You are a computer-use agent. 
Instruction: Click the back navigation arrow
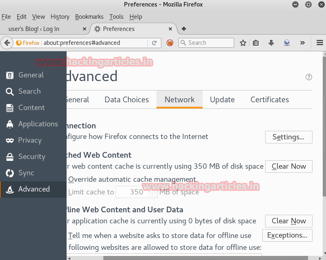pos(7,43)
